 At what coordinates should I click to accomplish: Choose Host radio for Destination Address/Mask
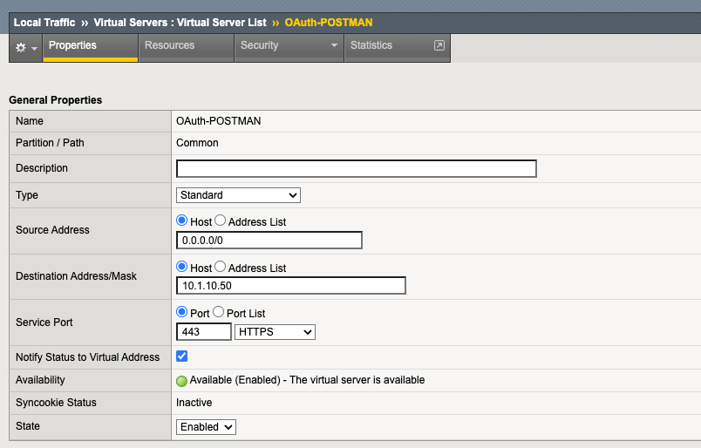[x=182, y=268]
